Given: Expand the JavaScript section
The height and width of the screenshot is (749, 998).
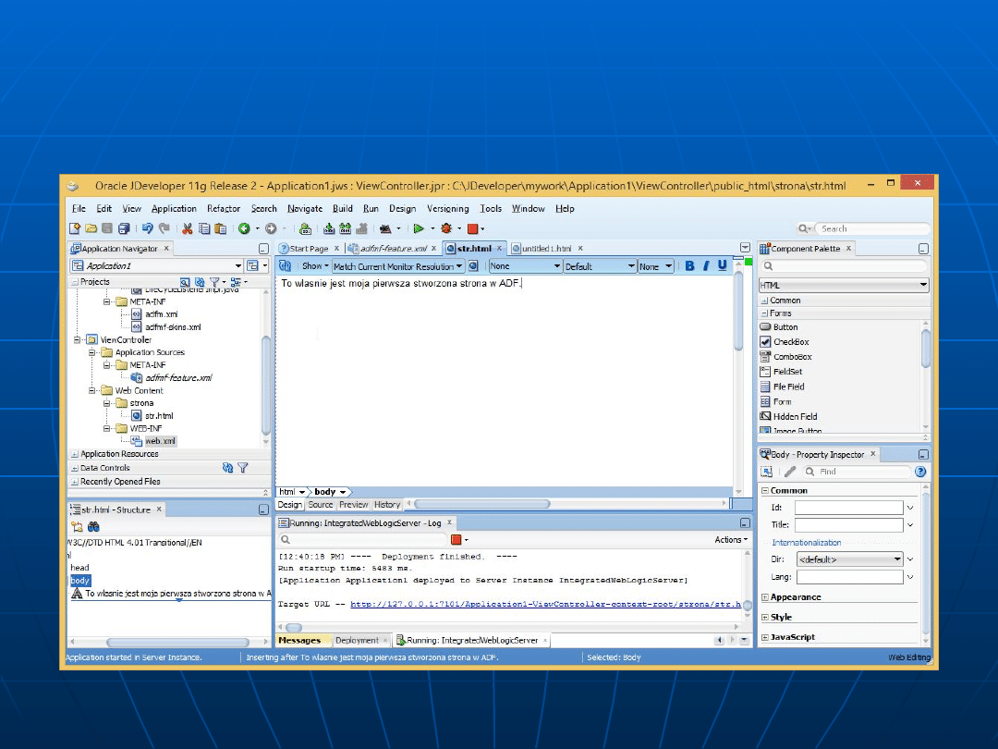Looking at the screenshot, I should click(765, 637).
